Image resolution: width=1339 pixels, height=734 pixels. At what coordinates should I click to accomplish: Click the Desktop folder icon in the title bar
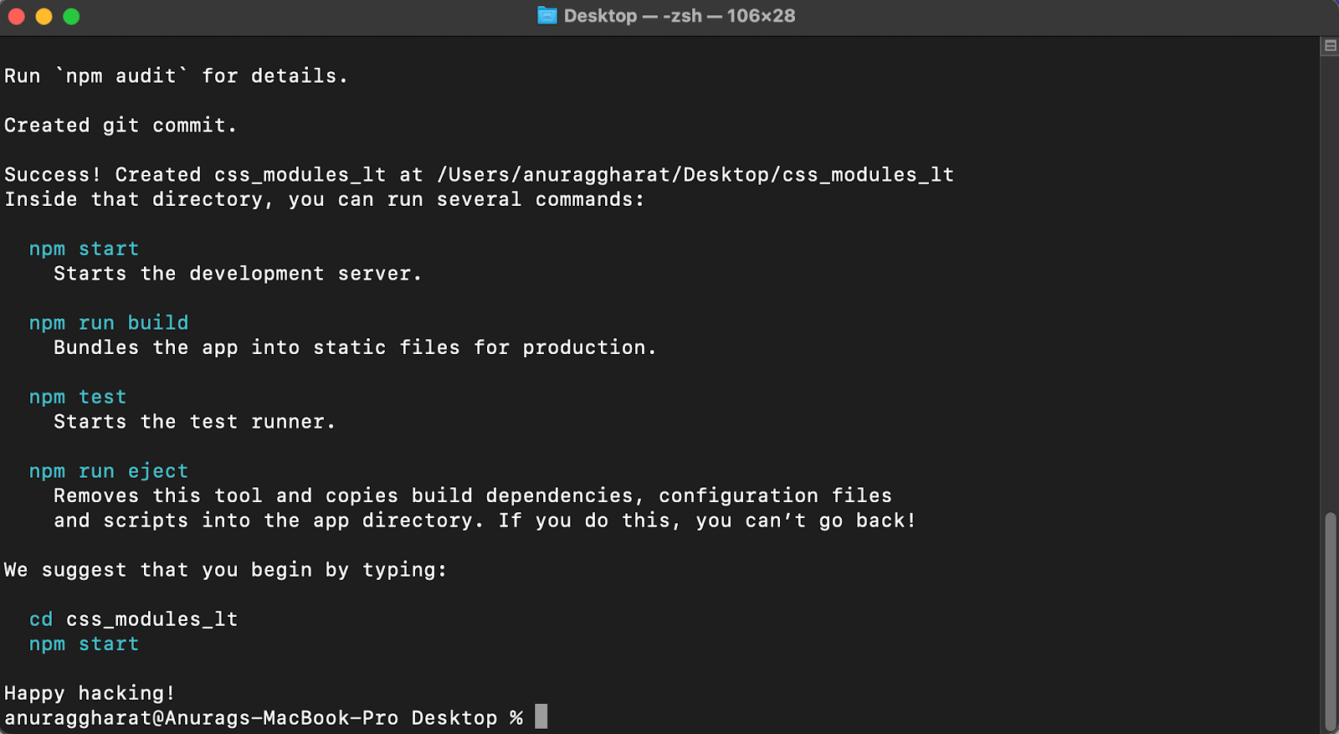click(x=548, y=15)
